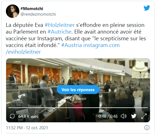Replay video with the Revoir control

(78, 99)
